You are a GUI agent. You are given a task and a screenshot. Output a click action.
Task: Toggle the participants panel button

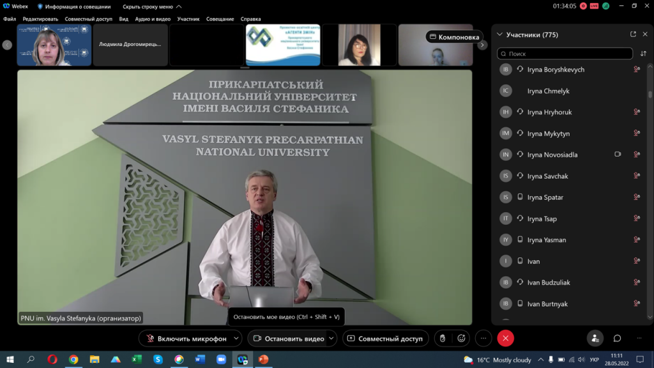pos(595,339)
